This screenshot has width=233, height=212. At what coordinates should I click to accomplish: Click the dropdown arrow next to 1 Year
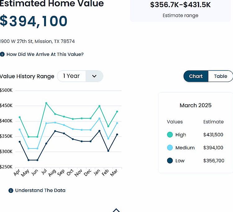tap(94, 76)
